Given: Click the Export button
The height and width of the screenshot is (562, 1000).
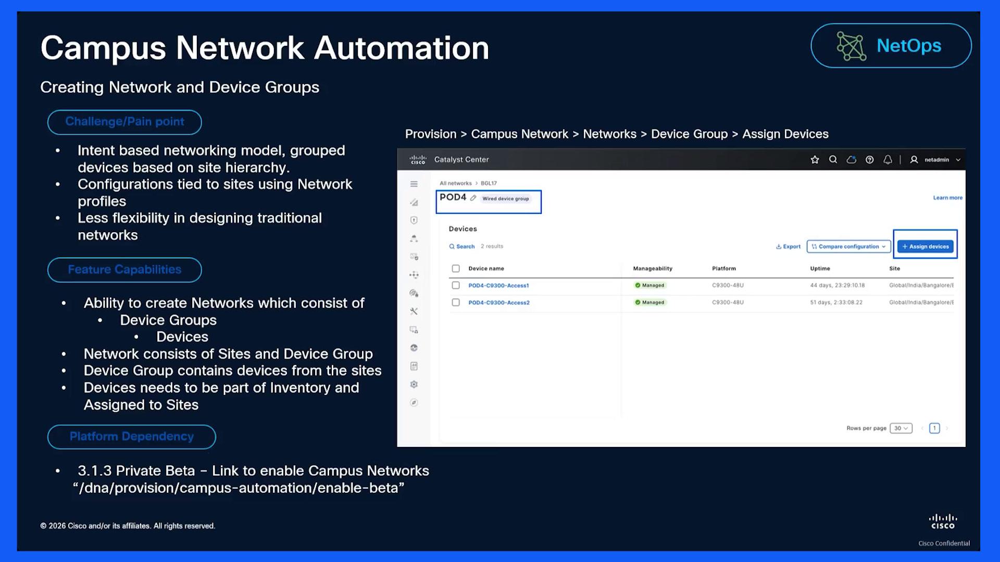Looking at the screenshot, I should [788, 247].
